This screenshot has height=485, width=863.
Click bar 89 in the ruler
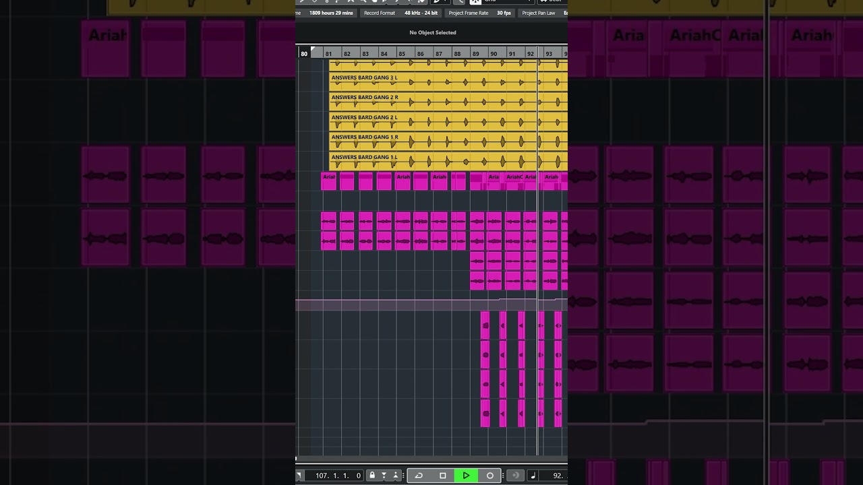pos(475,53)
